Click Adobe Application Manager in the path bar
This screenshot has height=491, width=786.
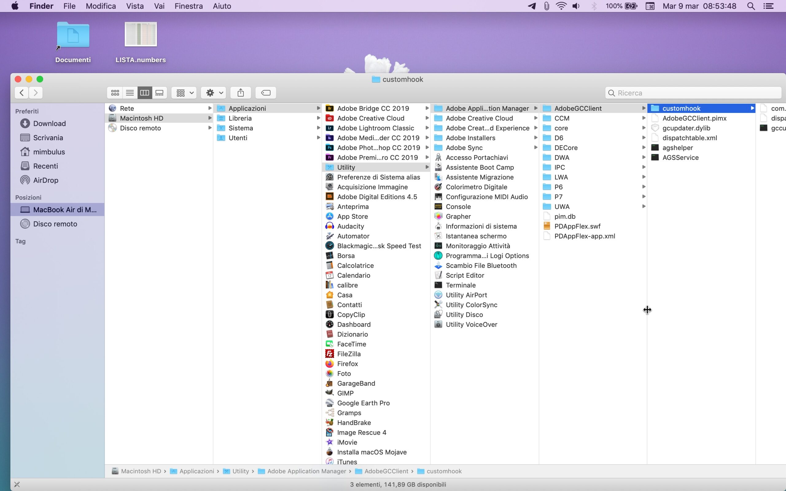tap(306, 471)
